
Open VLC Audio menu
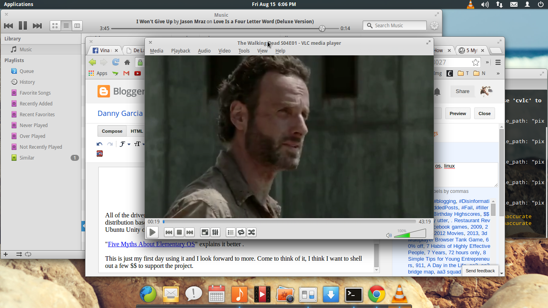pos(204,51)
